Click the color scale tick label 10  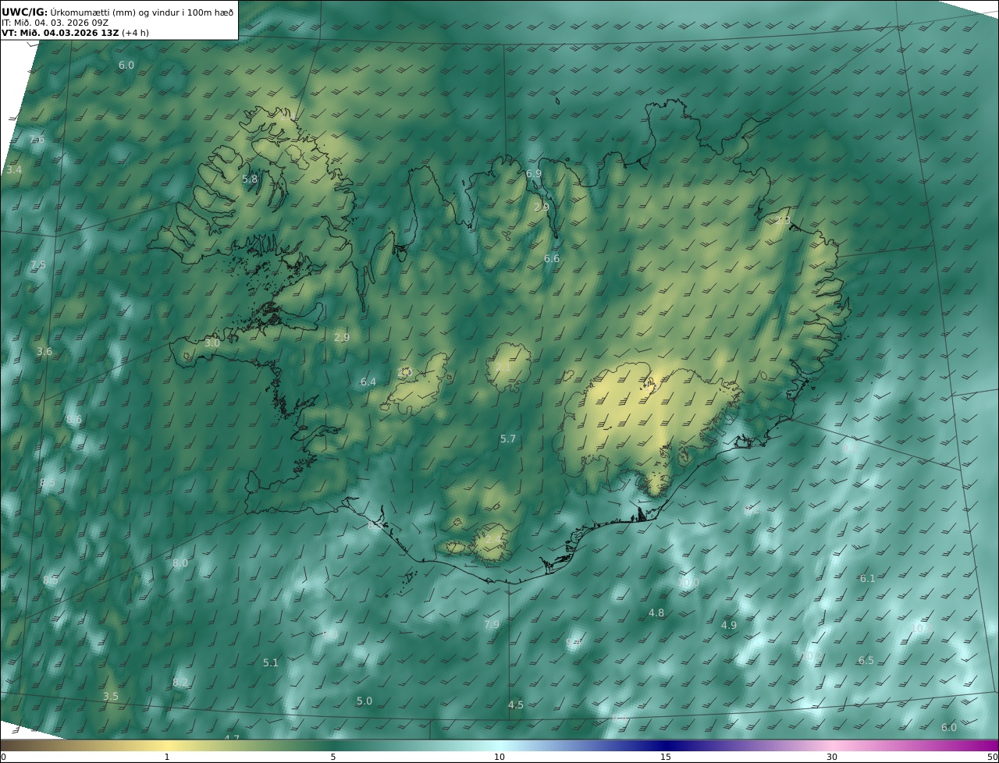pyautogui.click(x=499, y=757)
